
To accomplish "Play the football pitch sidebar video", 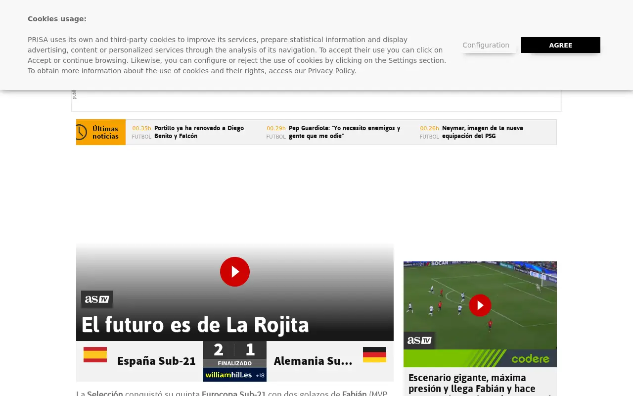I will (x=480, y=305).
